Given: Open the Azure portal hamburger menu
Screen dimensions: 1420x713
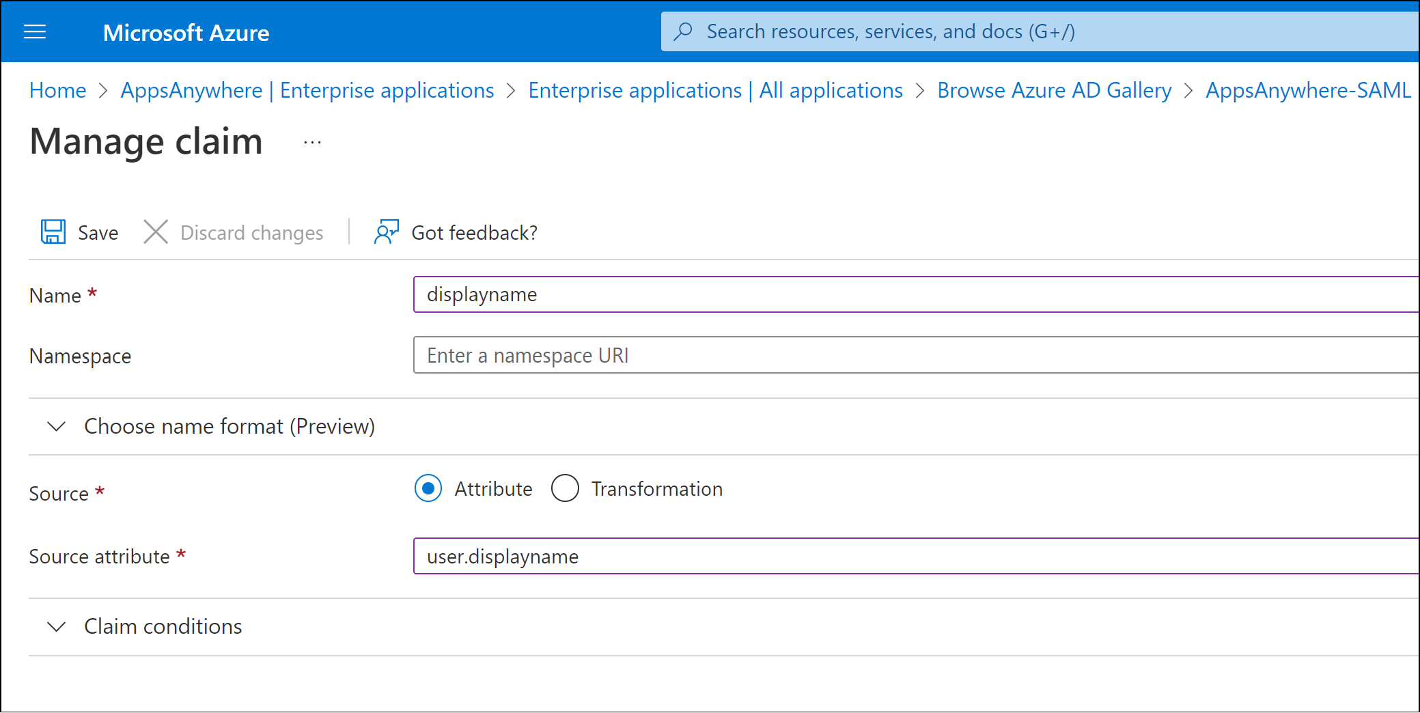Looking at the screenshot, I should click(34, 31).
